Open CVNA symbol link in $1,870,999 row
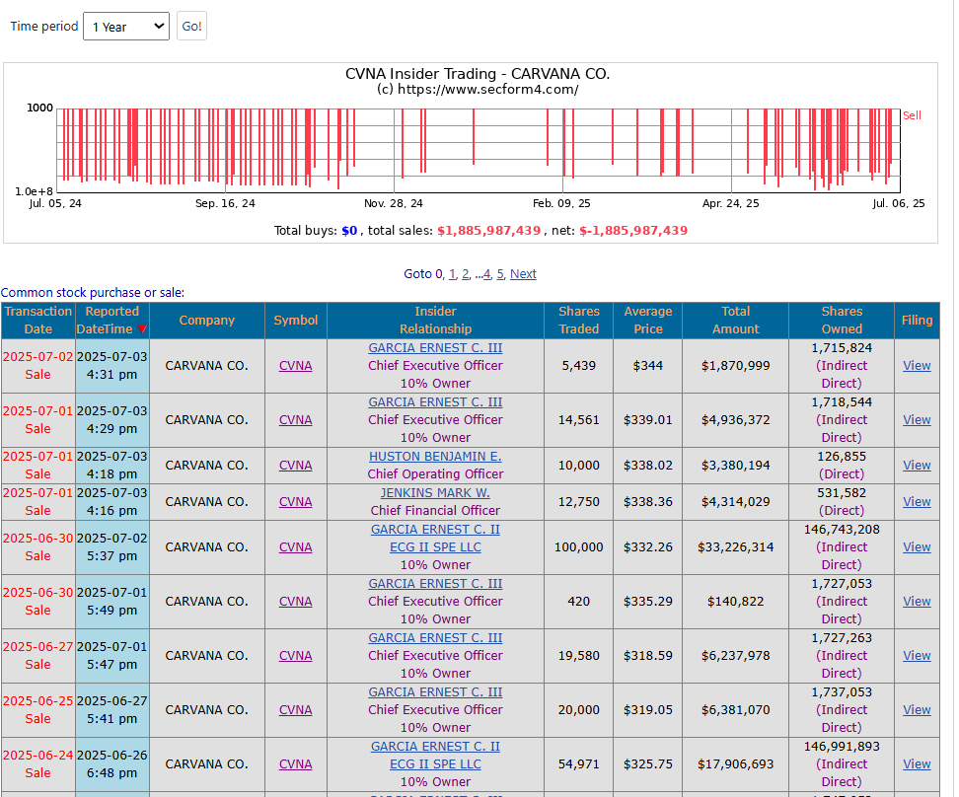Image resolution: width=959 pixels, height=797 pixels. tap(295, 366)
